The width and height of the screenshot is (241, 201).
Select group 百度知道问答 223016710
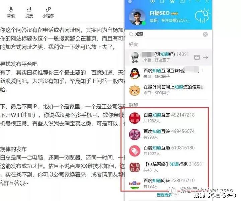click(168, 183)
